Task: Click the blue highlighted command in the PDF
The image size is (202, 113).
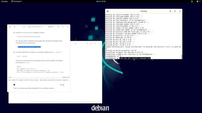Action: click(29, 47)
